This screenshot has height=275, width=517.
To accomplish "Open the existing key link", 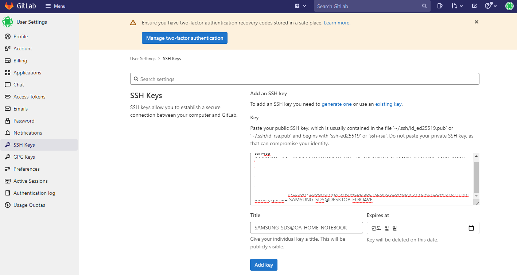I will click(388, 104).
